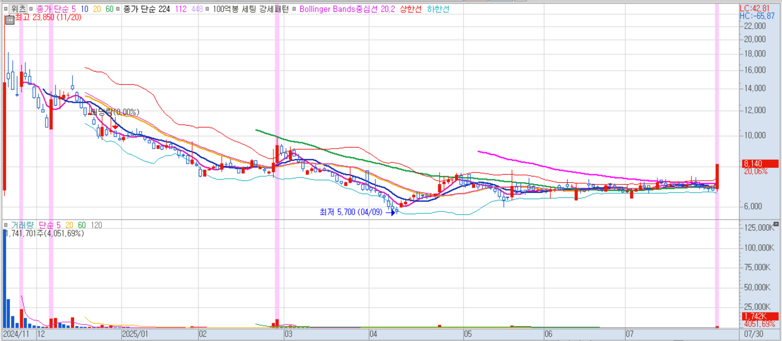
Task: Select the 위츠 stock name label
Action: click(x=18, y=9)
